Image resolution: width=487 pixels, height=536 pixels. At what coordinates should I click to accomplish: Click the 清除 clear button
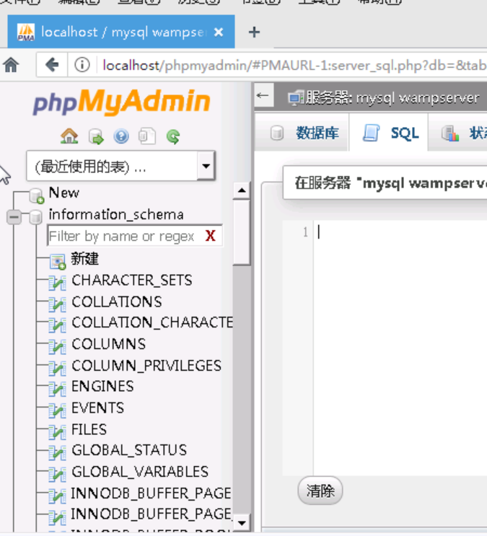(x=320, y=491)
